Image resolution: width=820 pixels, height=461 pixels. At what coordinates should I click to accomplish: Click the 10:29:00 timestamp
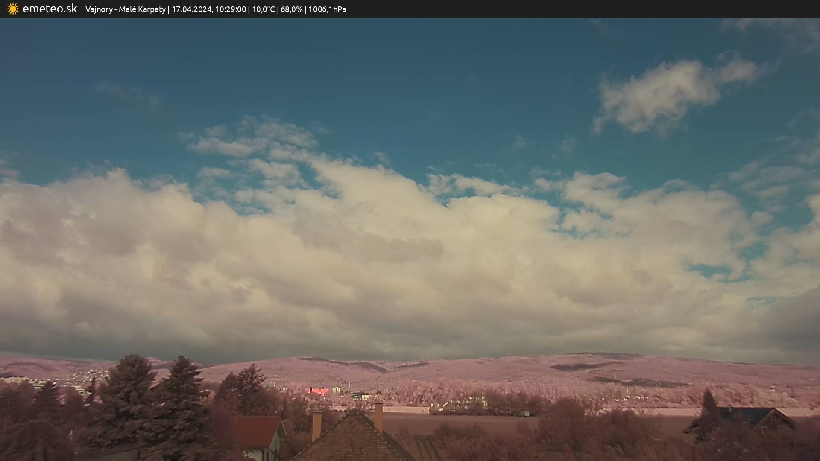[x=231, y=9]
